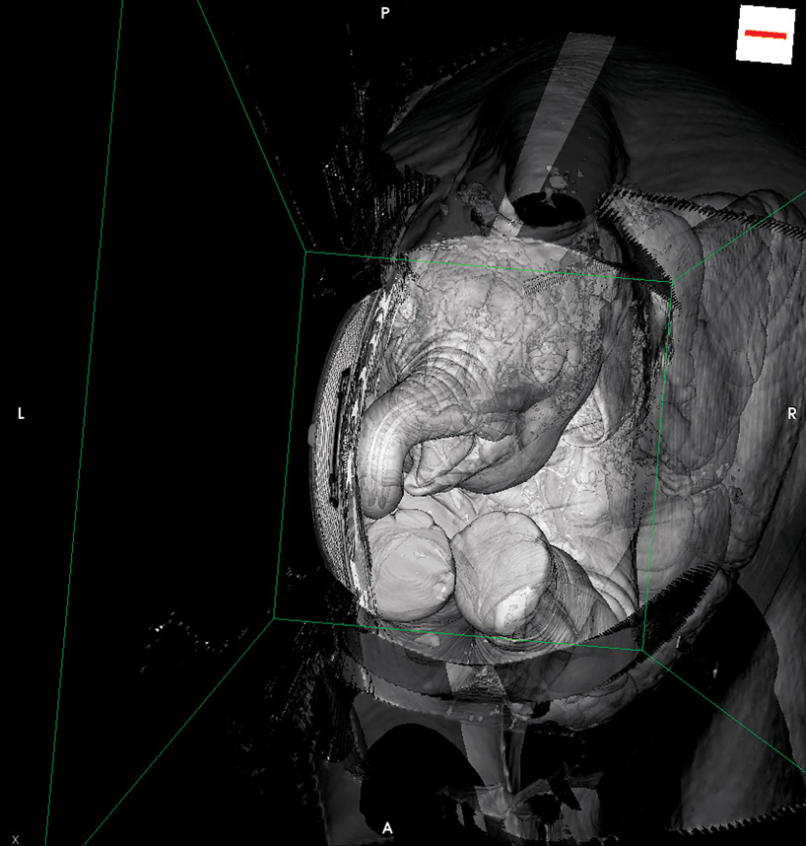Screen dimensions: 806x846
Task: Click the orientation cube with red line
Action: 767,35
